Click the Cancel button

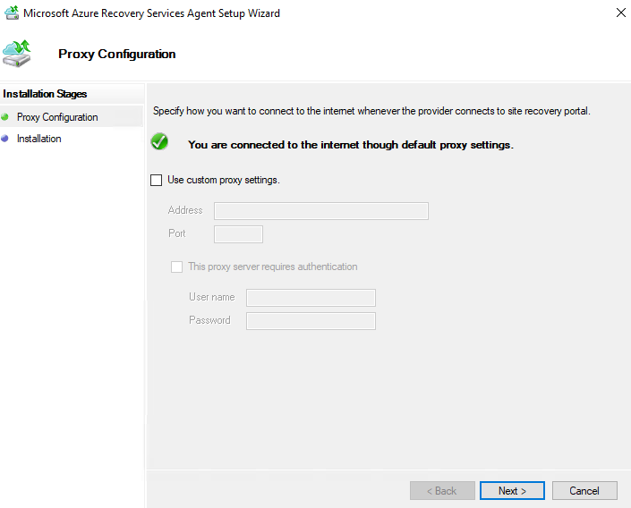coord(584,491)
